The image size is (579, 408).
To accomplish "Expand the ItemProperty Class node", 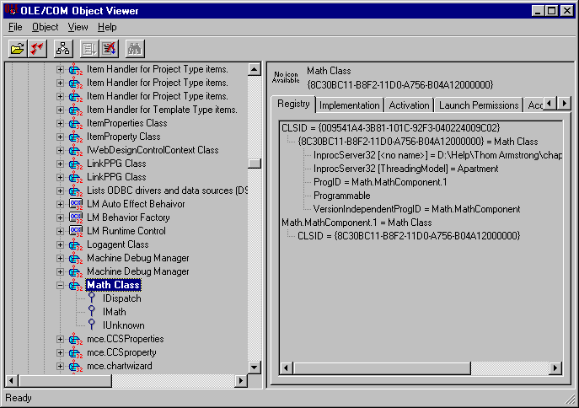I will click(60, 137).
